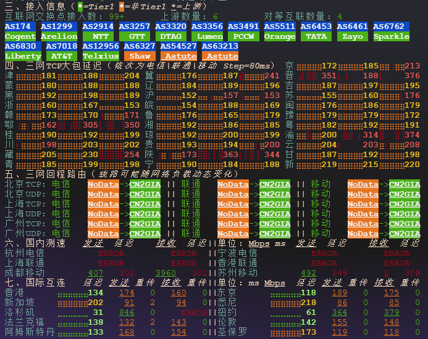428x339 pixels.
Task: Click the AS1299 number
Action: click(x=56, y=27)
